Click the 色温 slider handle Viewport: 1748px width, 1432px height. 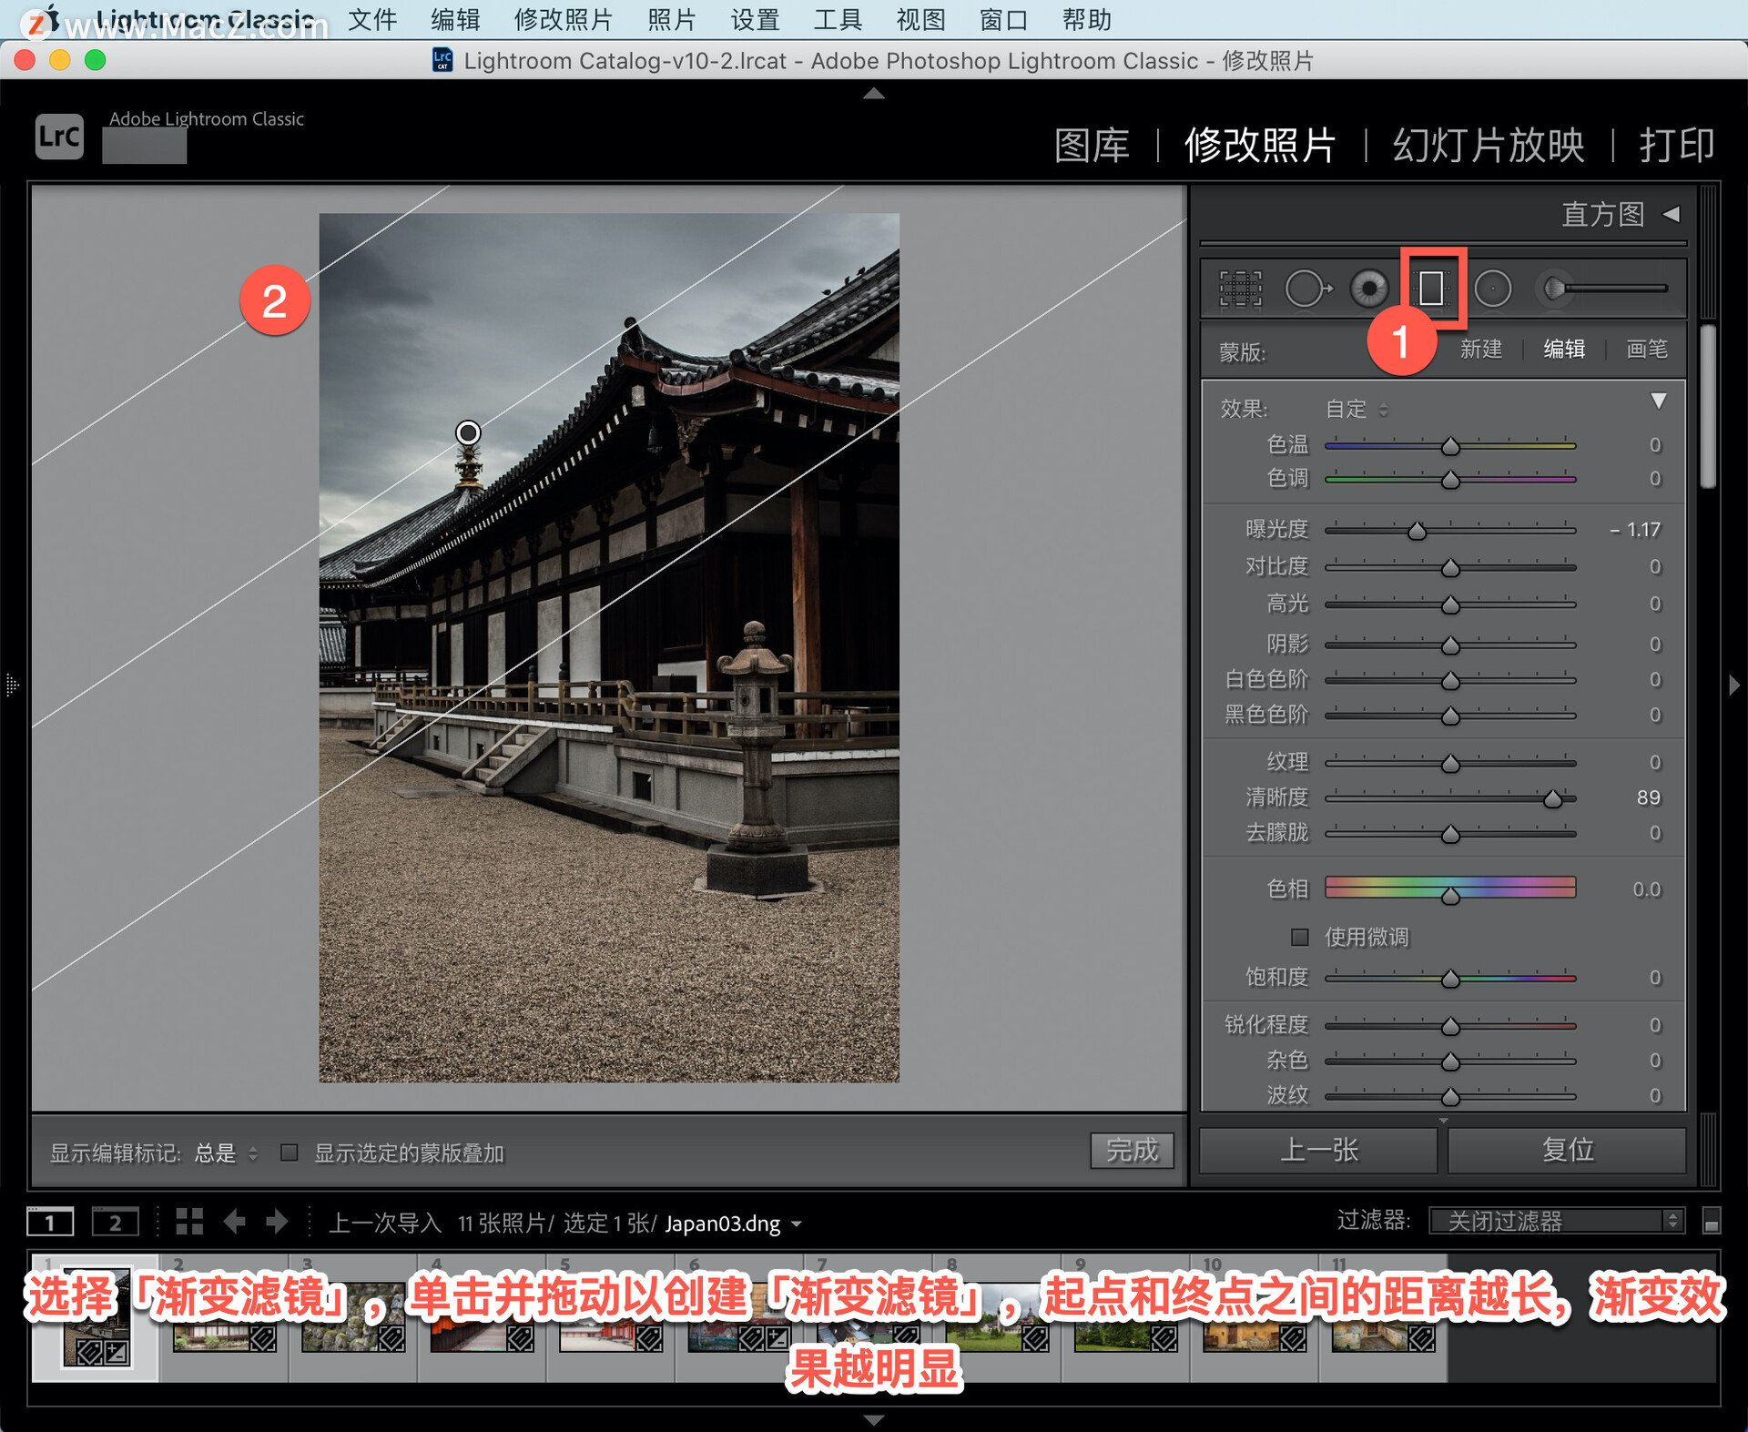coord(1450,446)
